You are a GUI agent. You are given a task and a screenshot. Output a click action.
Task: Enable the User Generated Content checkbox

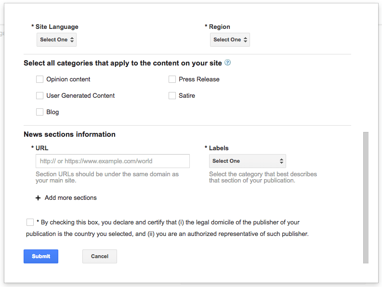(40, 96)
